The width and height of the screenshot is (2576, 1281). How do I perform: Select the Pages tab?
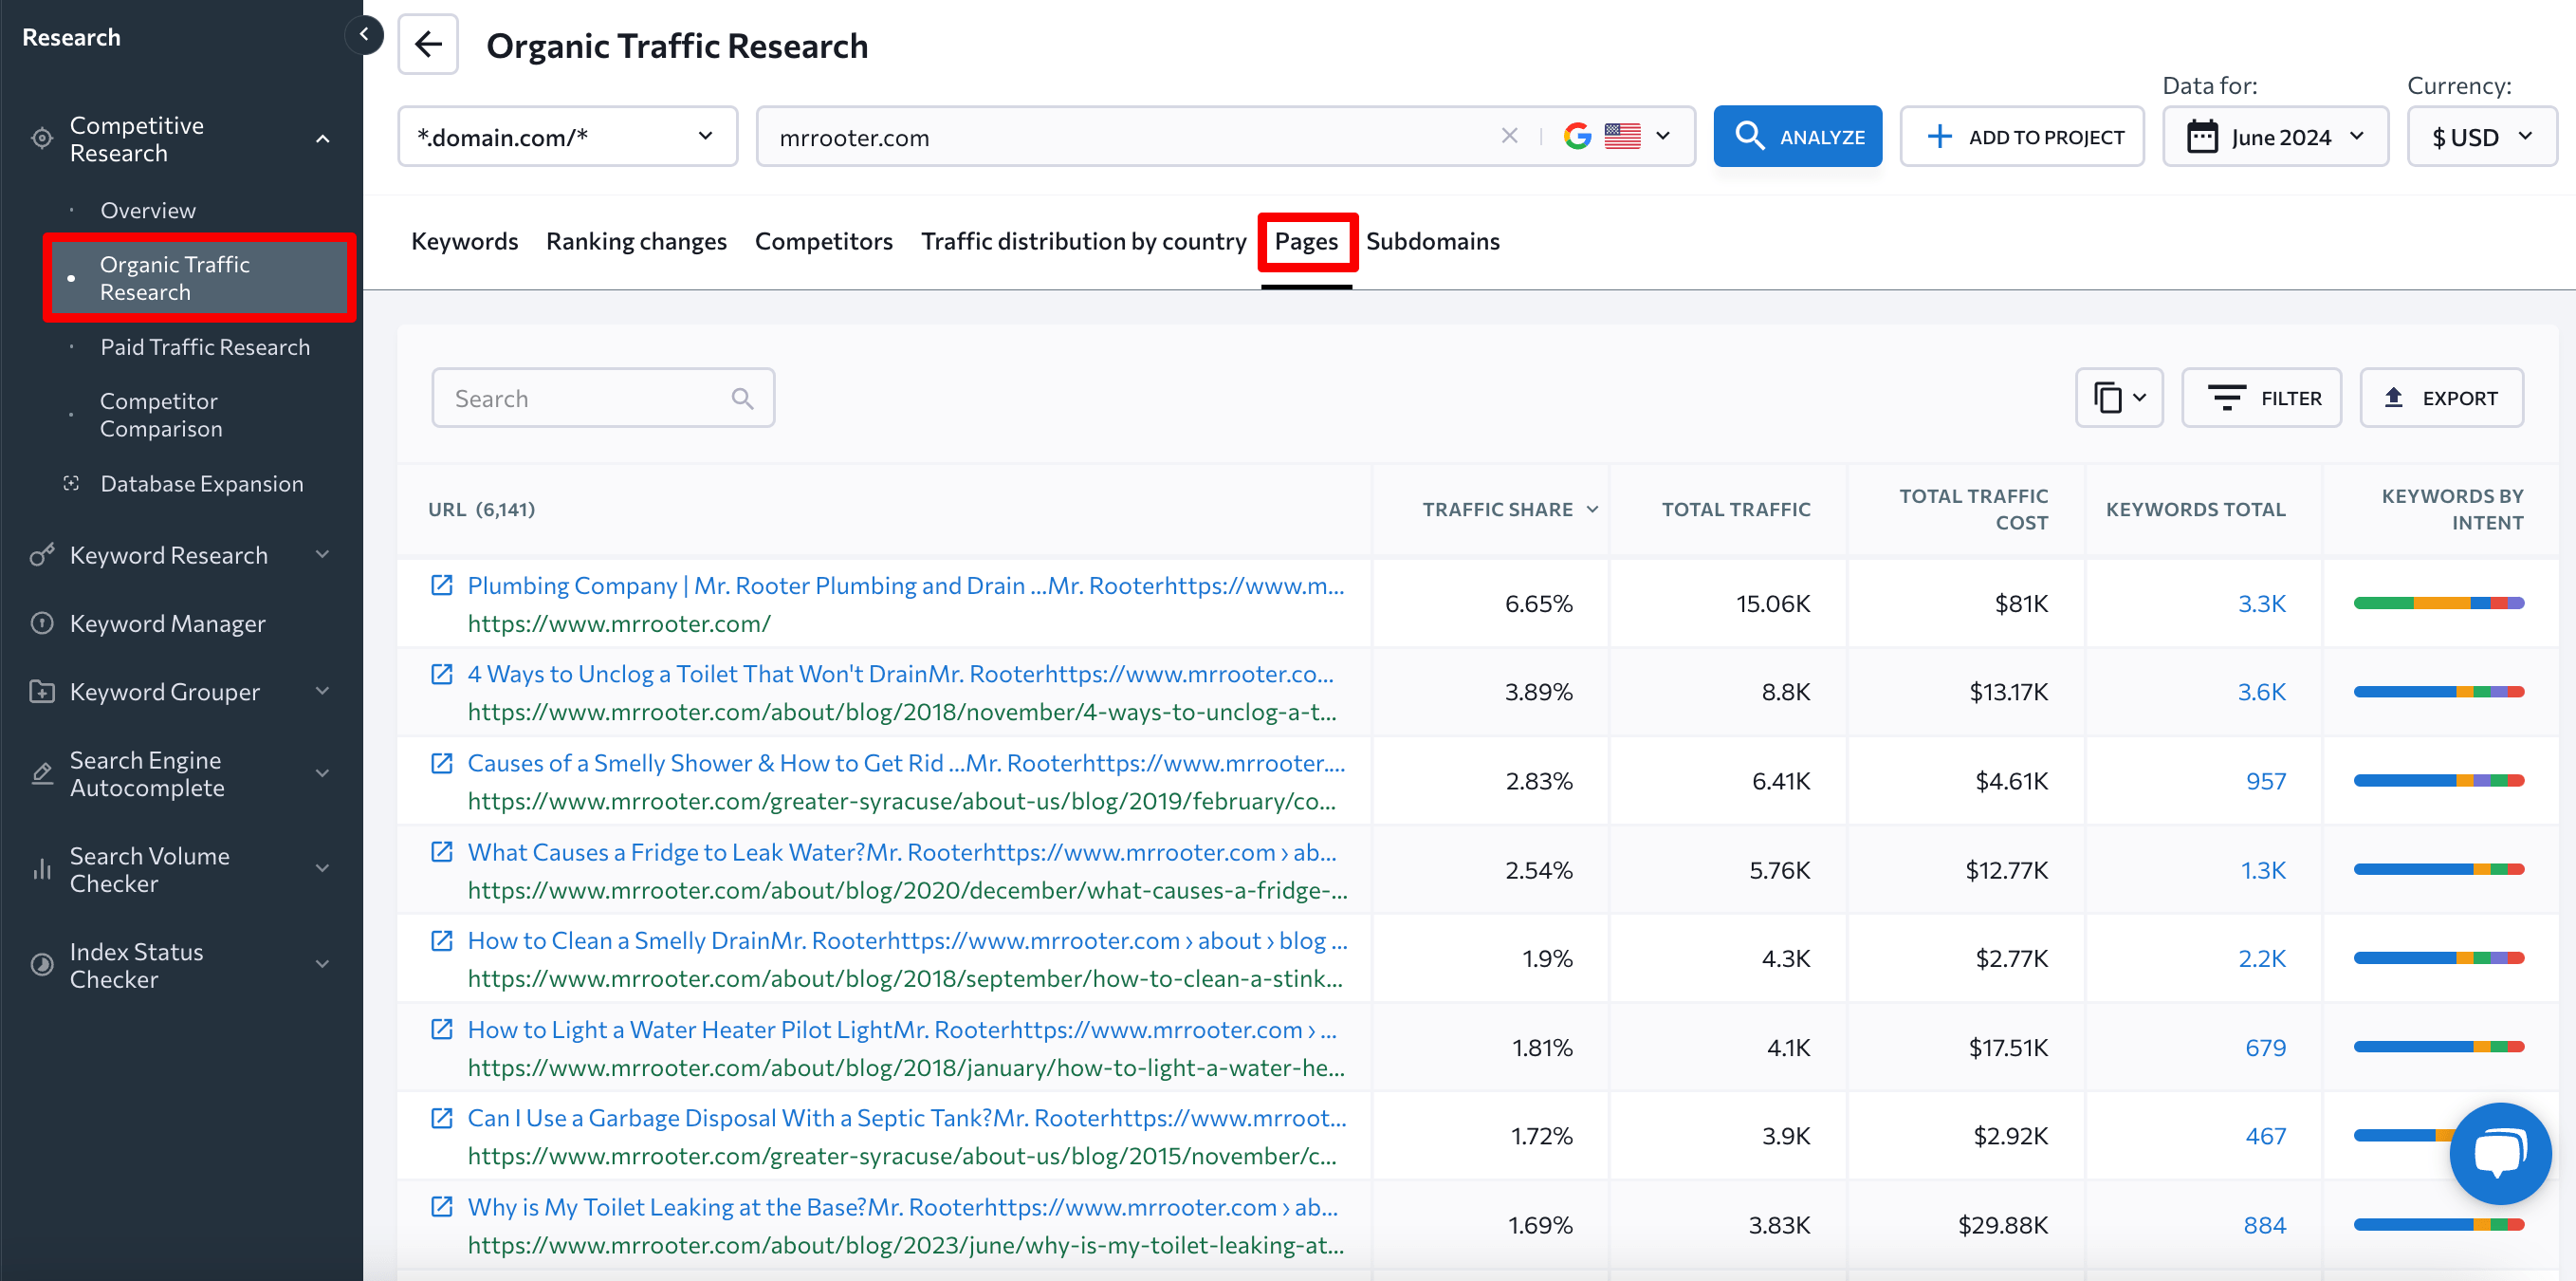(x=1306, y=241)
